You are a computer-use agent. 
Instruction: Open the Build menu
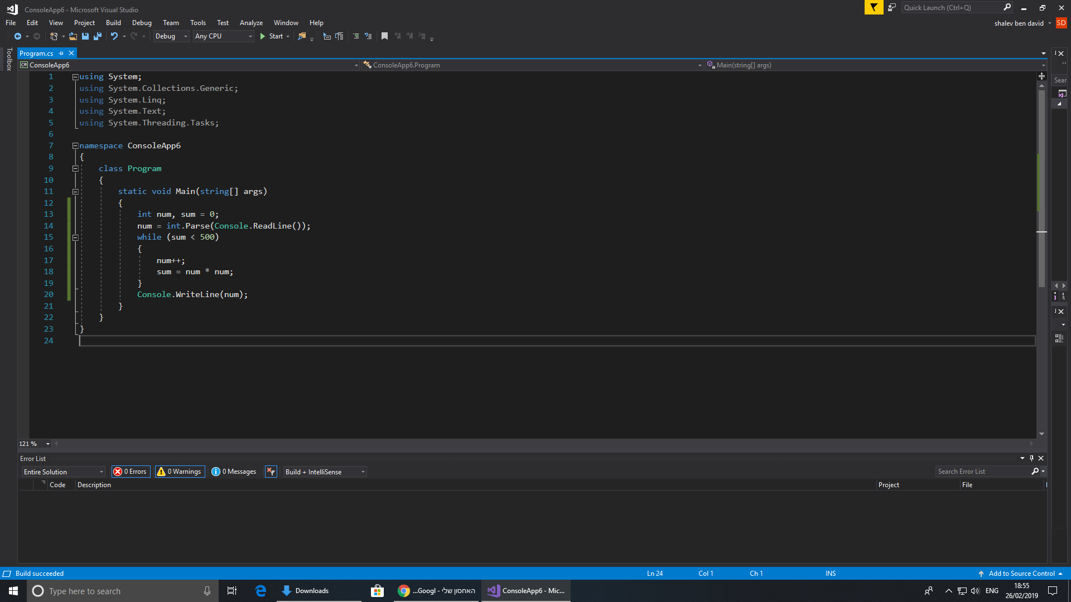point(113,23)
